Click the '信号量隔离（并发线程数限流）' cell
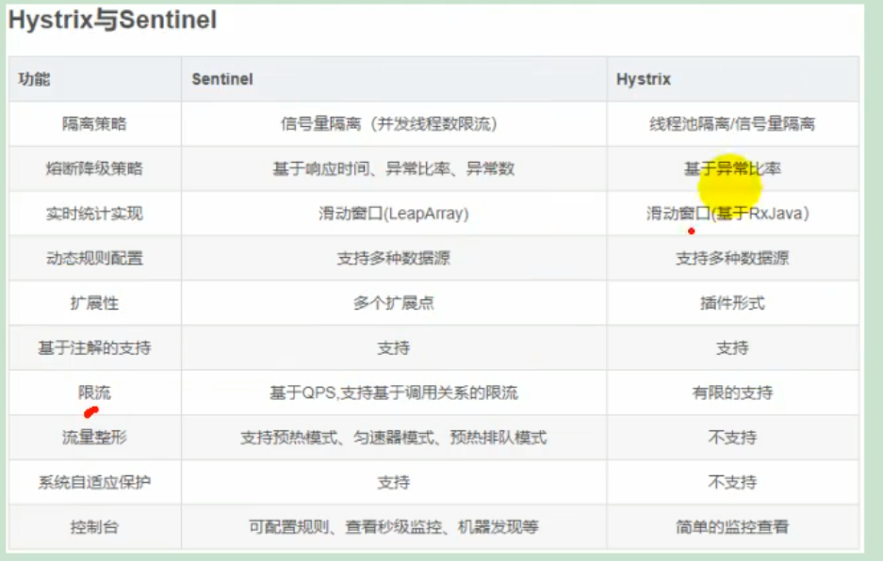Screen dimensions: 883x561 [x=394, y=124]
